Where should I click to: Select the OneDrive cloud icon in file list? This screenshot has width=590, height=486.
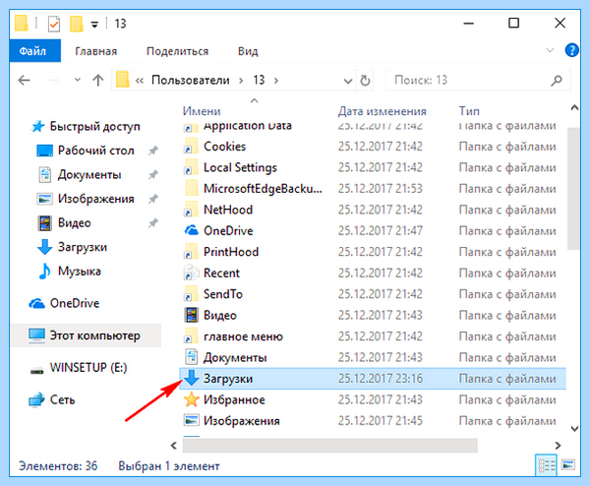tap(191, 230)
